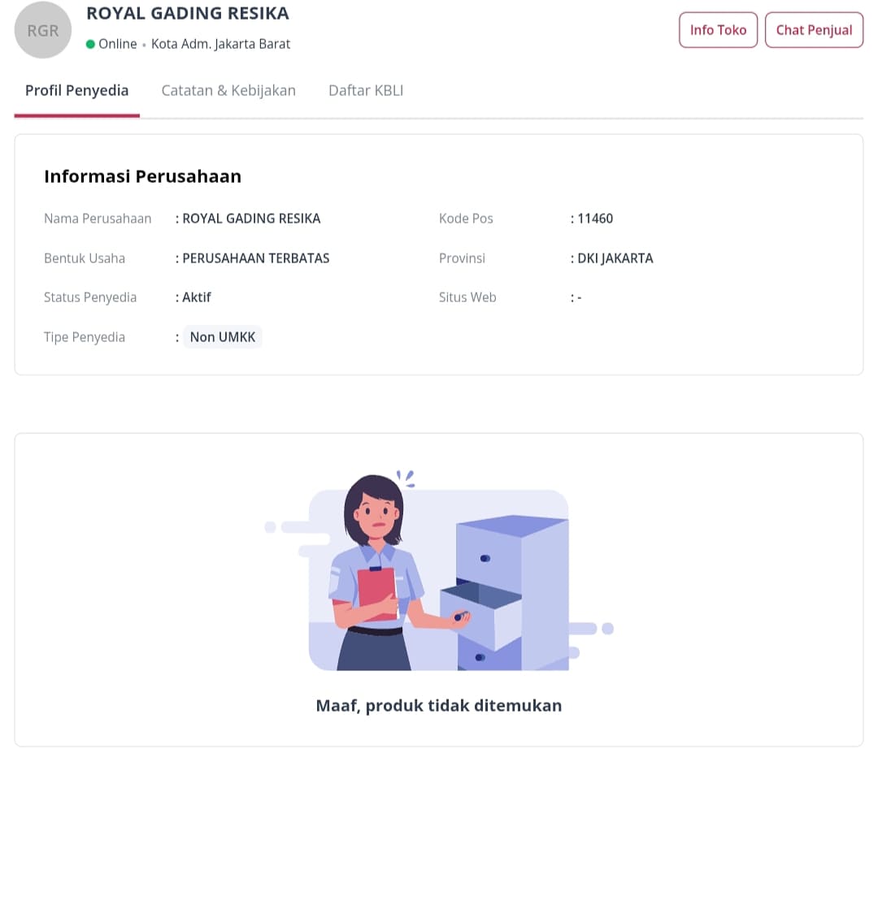Start a chat via Chat Penjual
The image size is (878, 900).
click(814, 30)
